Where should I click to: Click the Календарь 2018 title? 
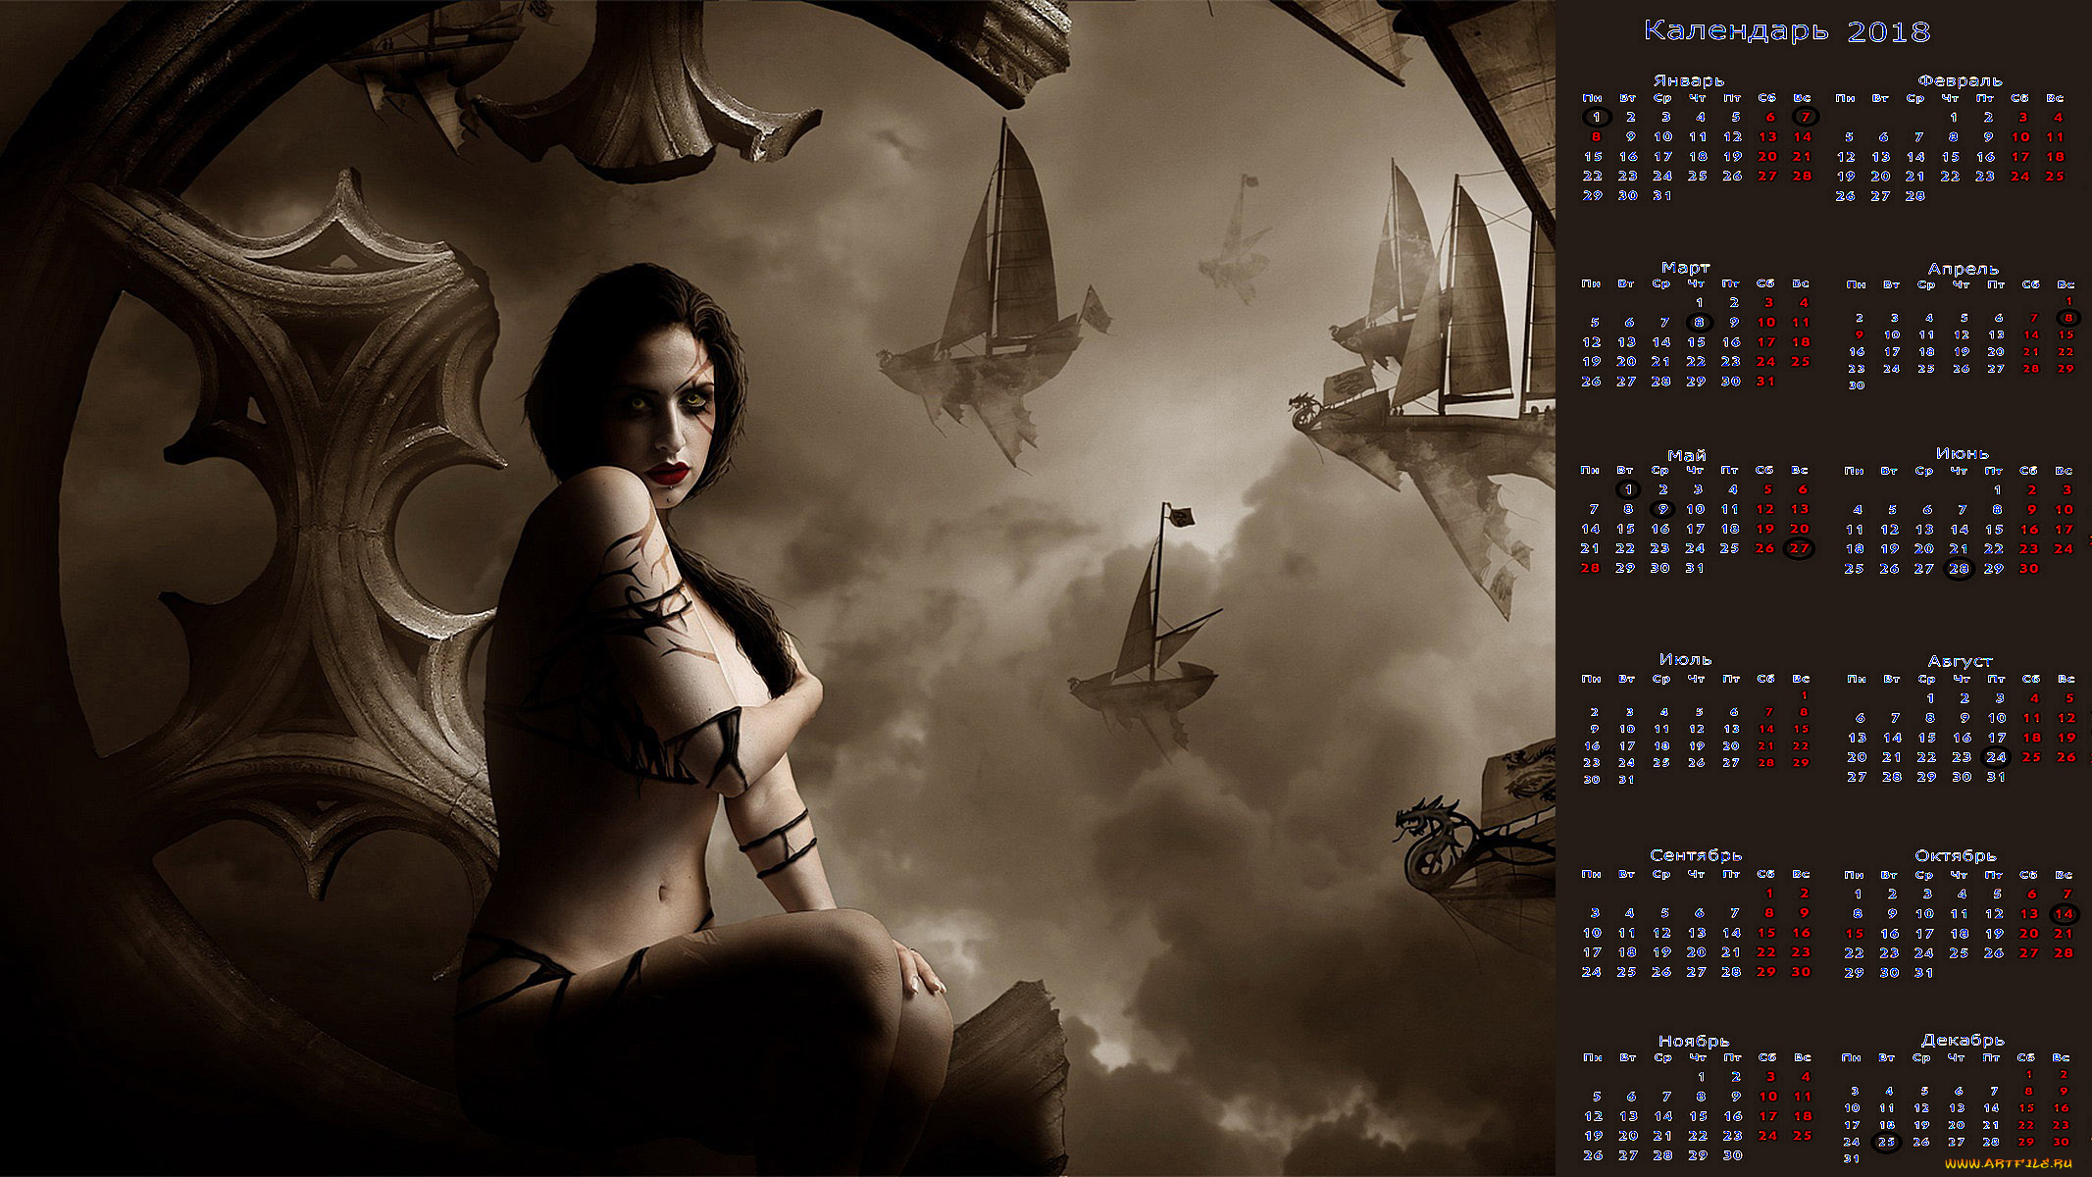[1786, 31]
